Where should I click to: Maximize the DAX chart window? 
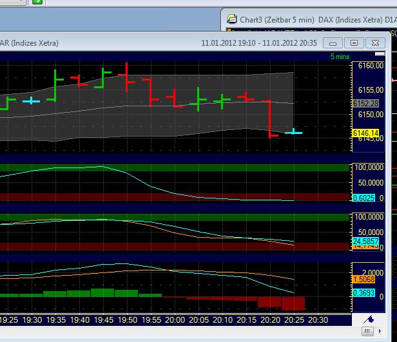[x=354, y=43]
